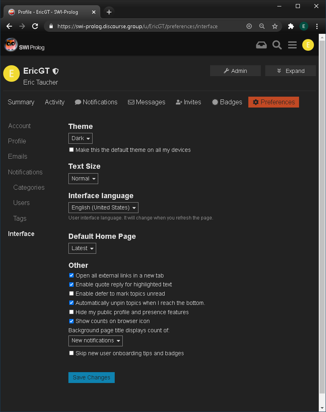The height and width of the screenshot is (412, 326).
Task: Click the EricGT username heading
Action: (x=36, y=71)
